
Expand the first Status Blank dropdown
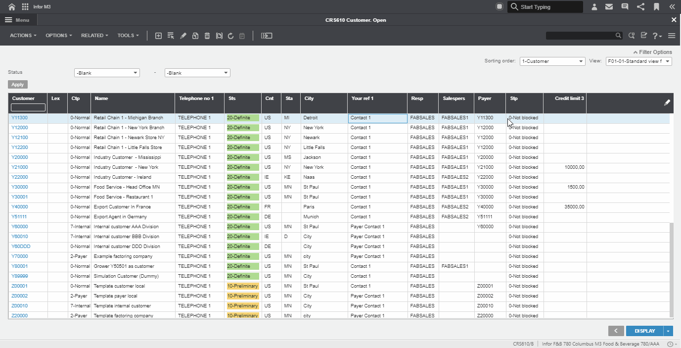[107, 73]
